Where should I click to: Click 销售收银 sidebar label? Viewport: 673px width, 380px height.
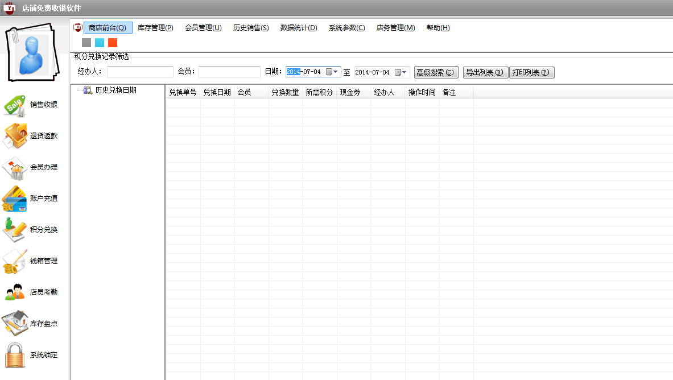tap(44, 105)
